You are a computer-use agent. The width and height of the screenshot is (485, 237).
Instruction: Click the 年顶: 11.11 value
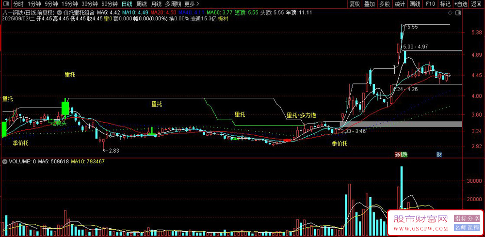(299, 13)
